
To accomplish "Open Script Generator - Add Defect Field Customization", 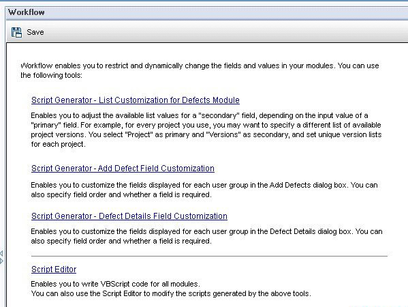I will click(123, 169).
